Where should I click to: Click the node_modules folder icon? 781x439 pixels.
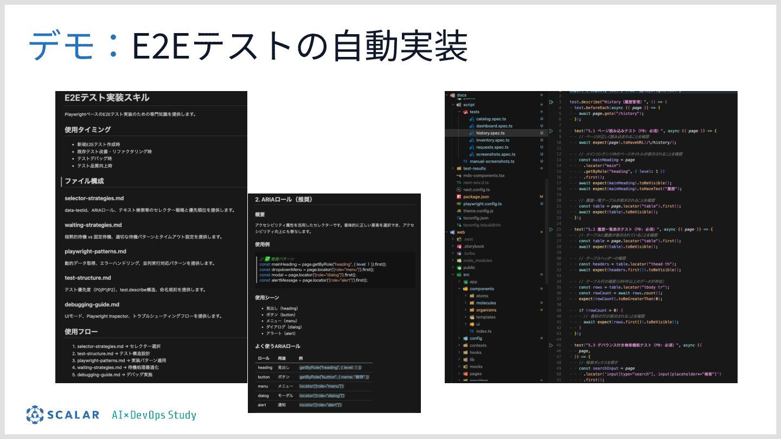point(459,260)
